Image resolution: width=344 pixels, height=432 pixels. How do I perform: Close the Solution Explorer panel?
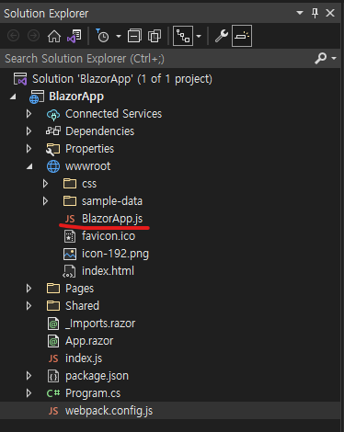(330, 13)
